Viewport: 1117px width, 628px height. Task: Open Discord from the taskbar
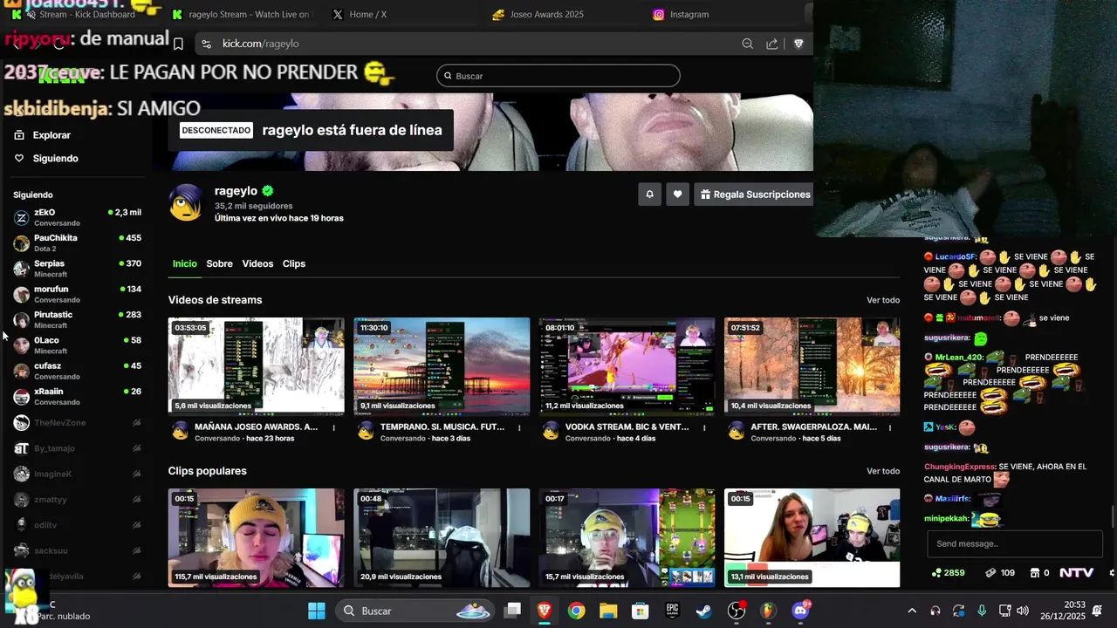pyautogui.click(x=800, y=611)
